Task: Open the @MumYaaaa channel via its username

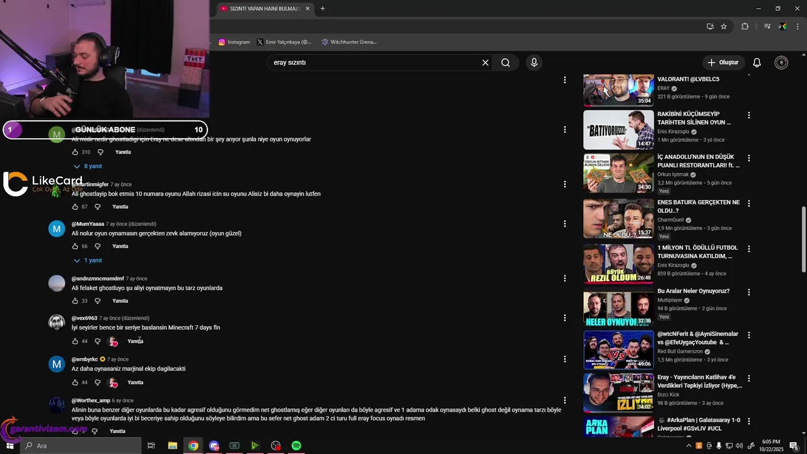Action: point(88,224)
